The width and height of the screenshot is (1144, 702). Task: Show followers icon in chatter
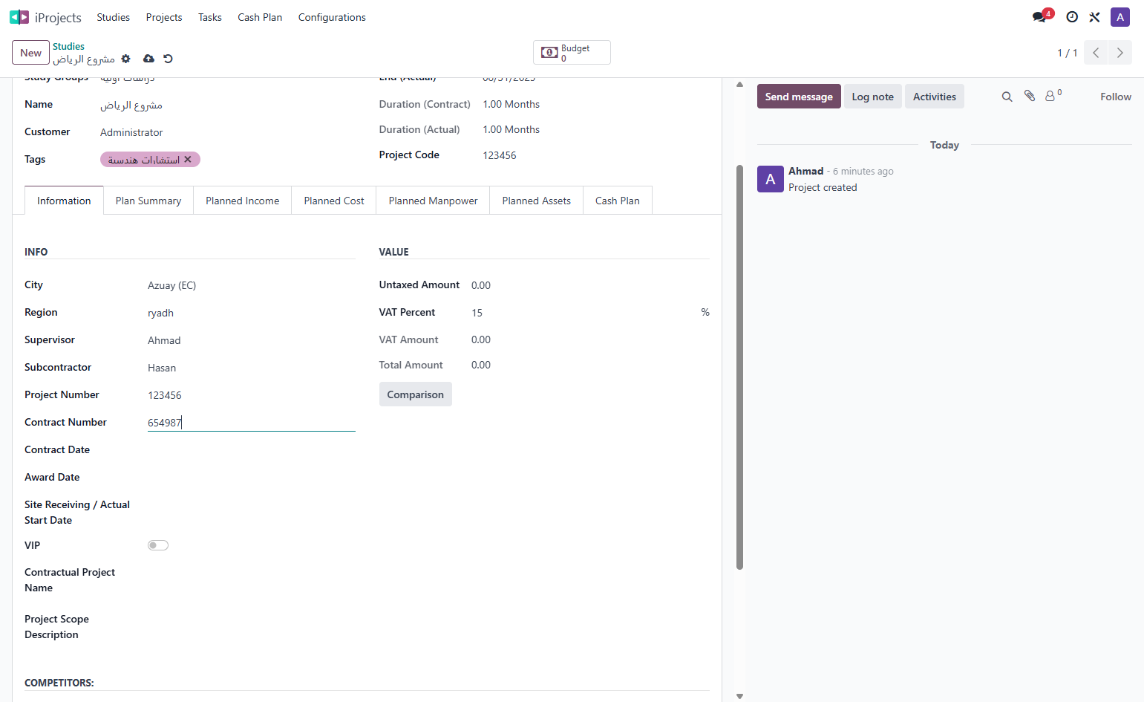(1053, 96)
